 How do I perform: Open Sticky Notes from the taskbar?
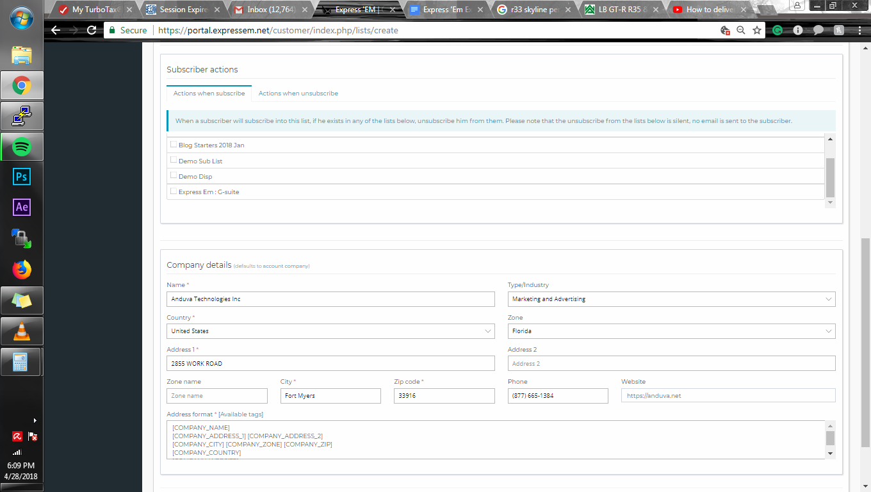22,300
